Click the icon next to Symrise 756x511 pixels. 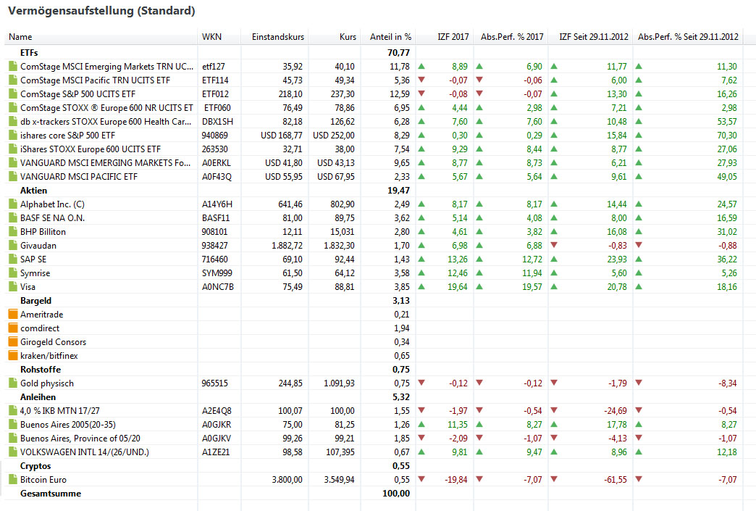click(13, 273)
